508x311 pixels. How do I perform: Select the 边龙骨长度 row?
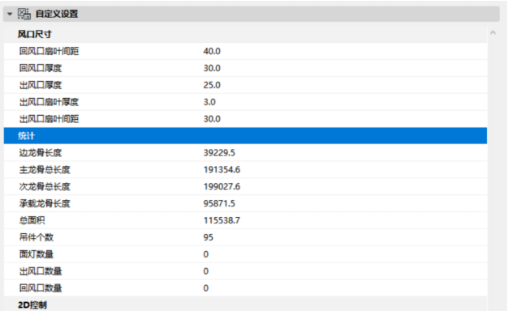pyautogui.click(x=245, y=152)
